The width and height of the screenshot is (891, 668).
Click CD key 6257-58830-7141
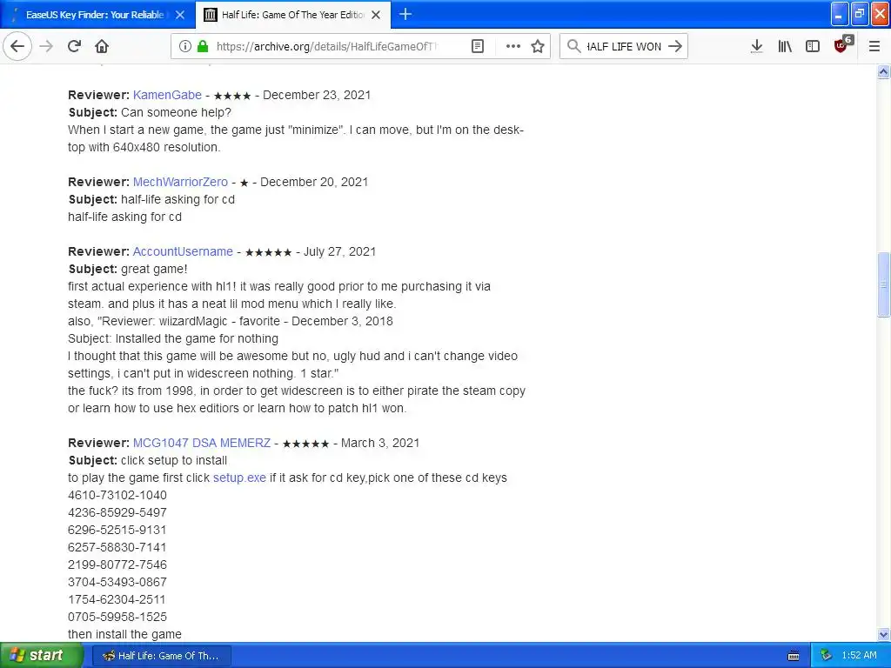tap(117, 547)
